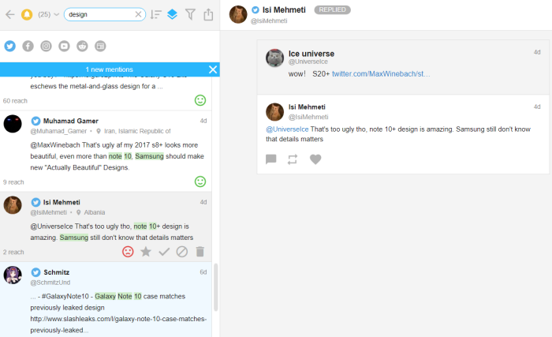Open the yellow notification bell
The height and width of the screenshot is (337, 552).
pos(27,14)
